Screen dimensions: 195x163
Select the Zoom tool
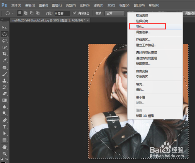point(4,154)
